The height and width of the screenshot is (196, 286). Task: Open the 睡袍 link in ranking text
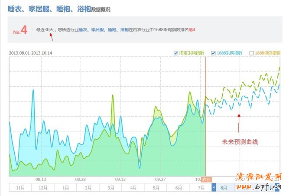[x=112, y=30]
